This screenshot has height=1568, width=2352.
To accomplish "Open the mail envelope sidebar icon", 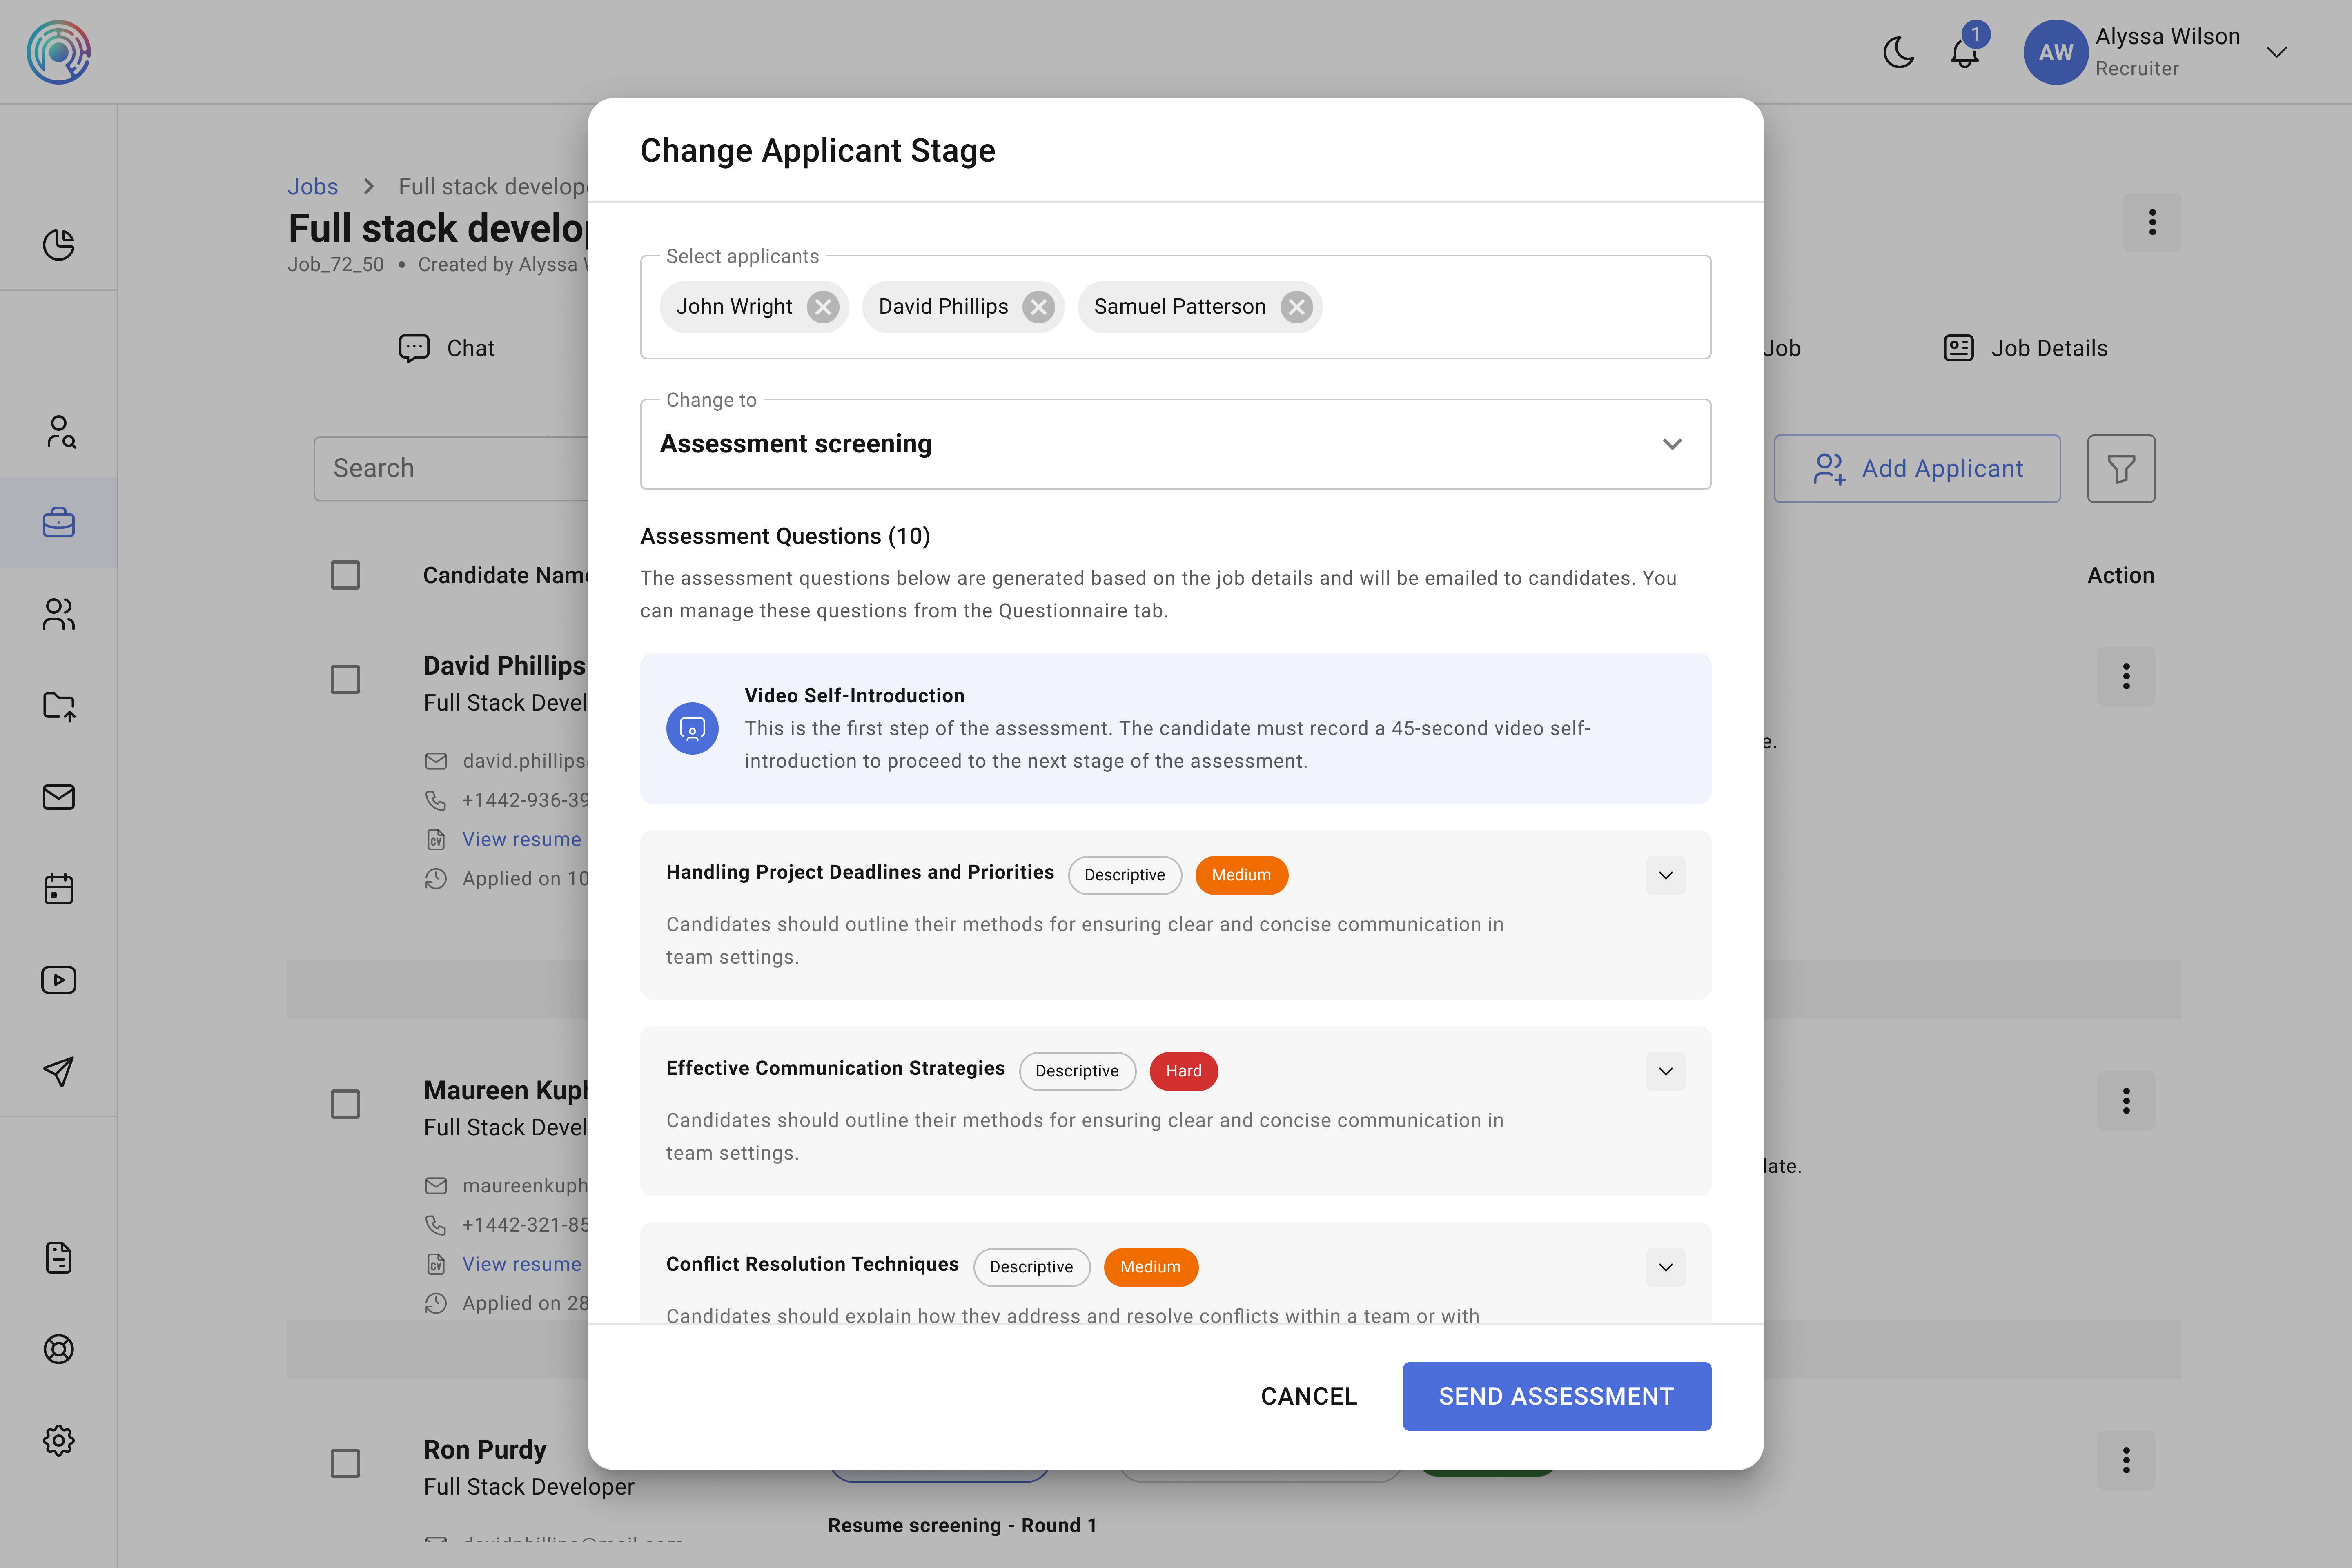I will (x=59, y=797).
